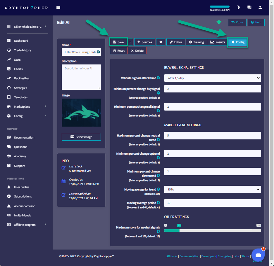
Task: Open Backtesting from the sidebar
Action: 22,78
